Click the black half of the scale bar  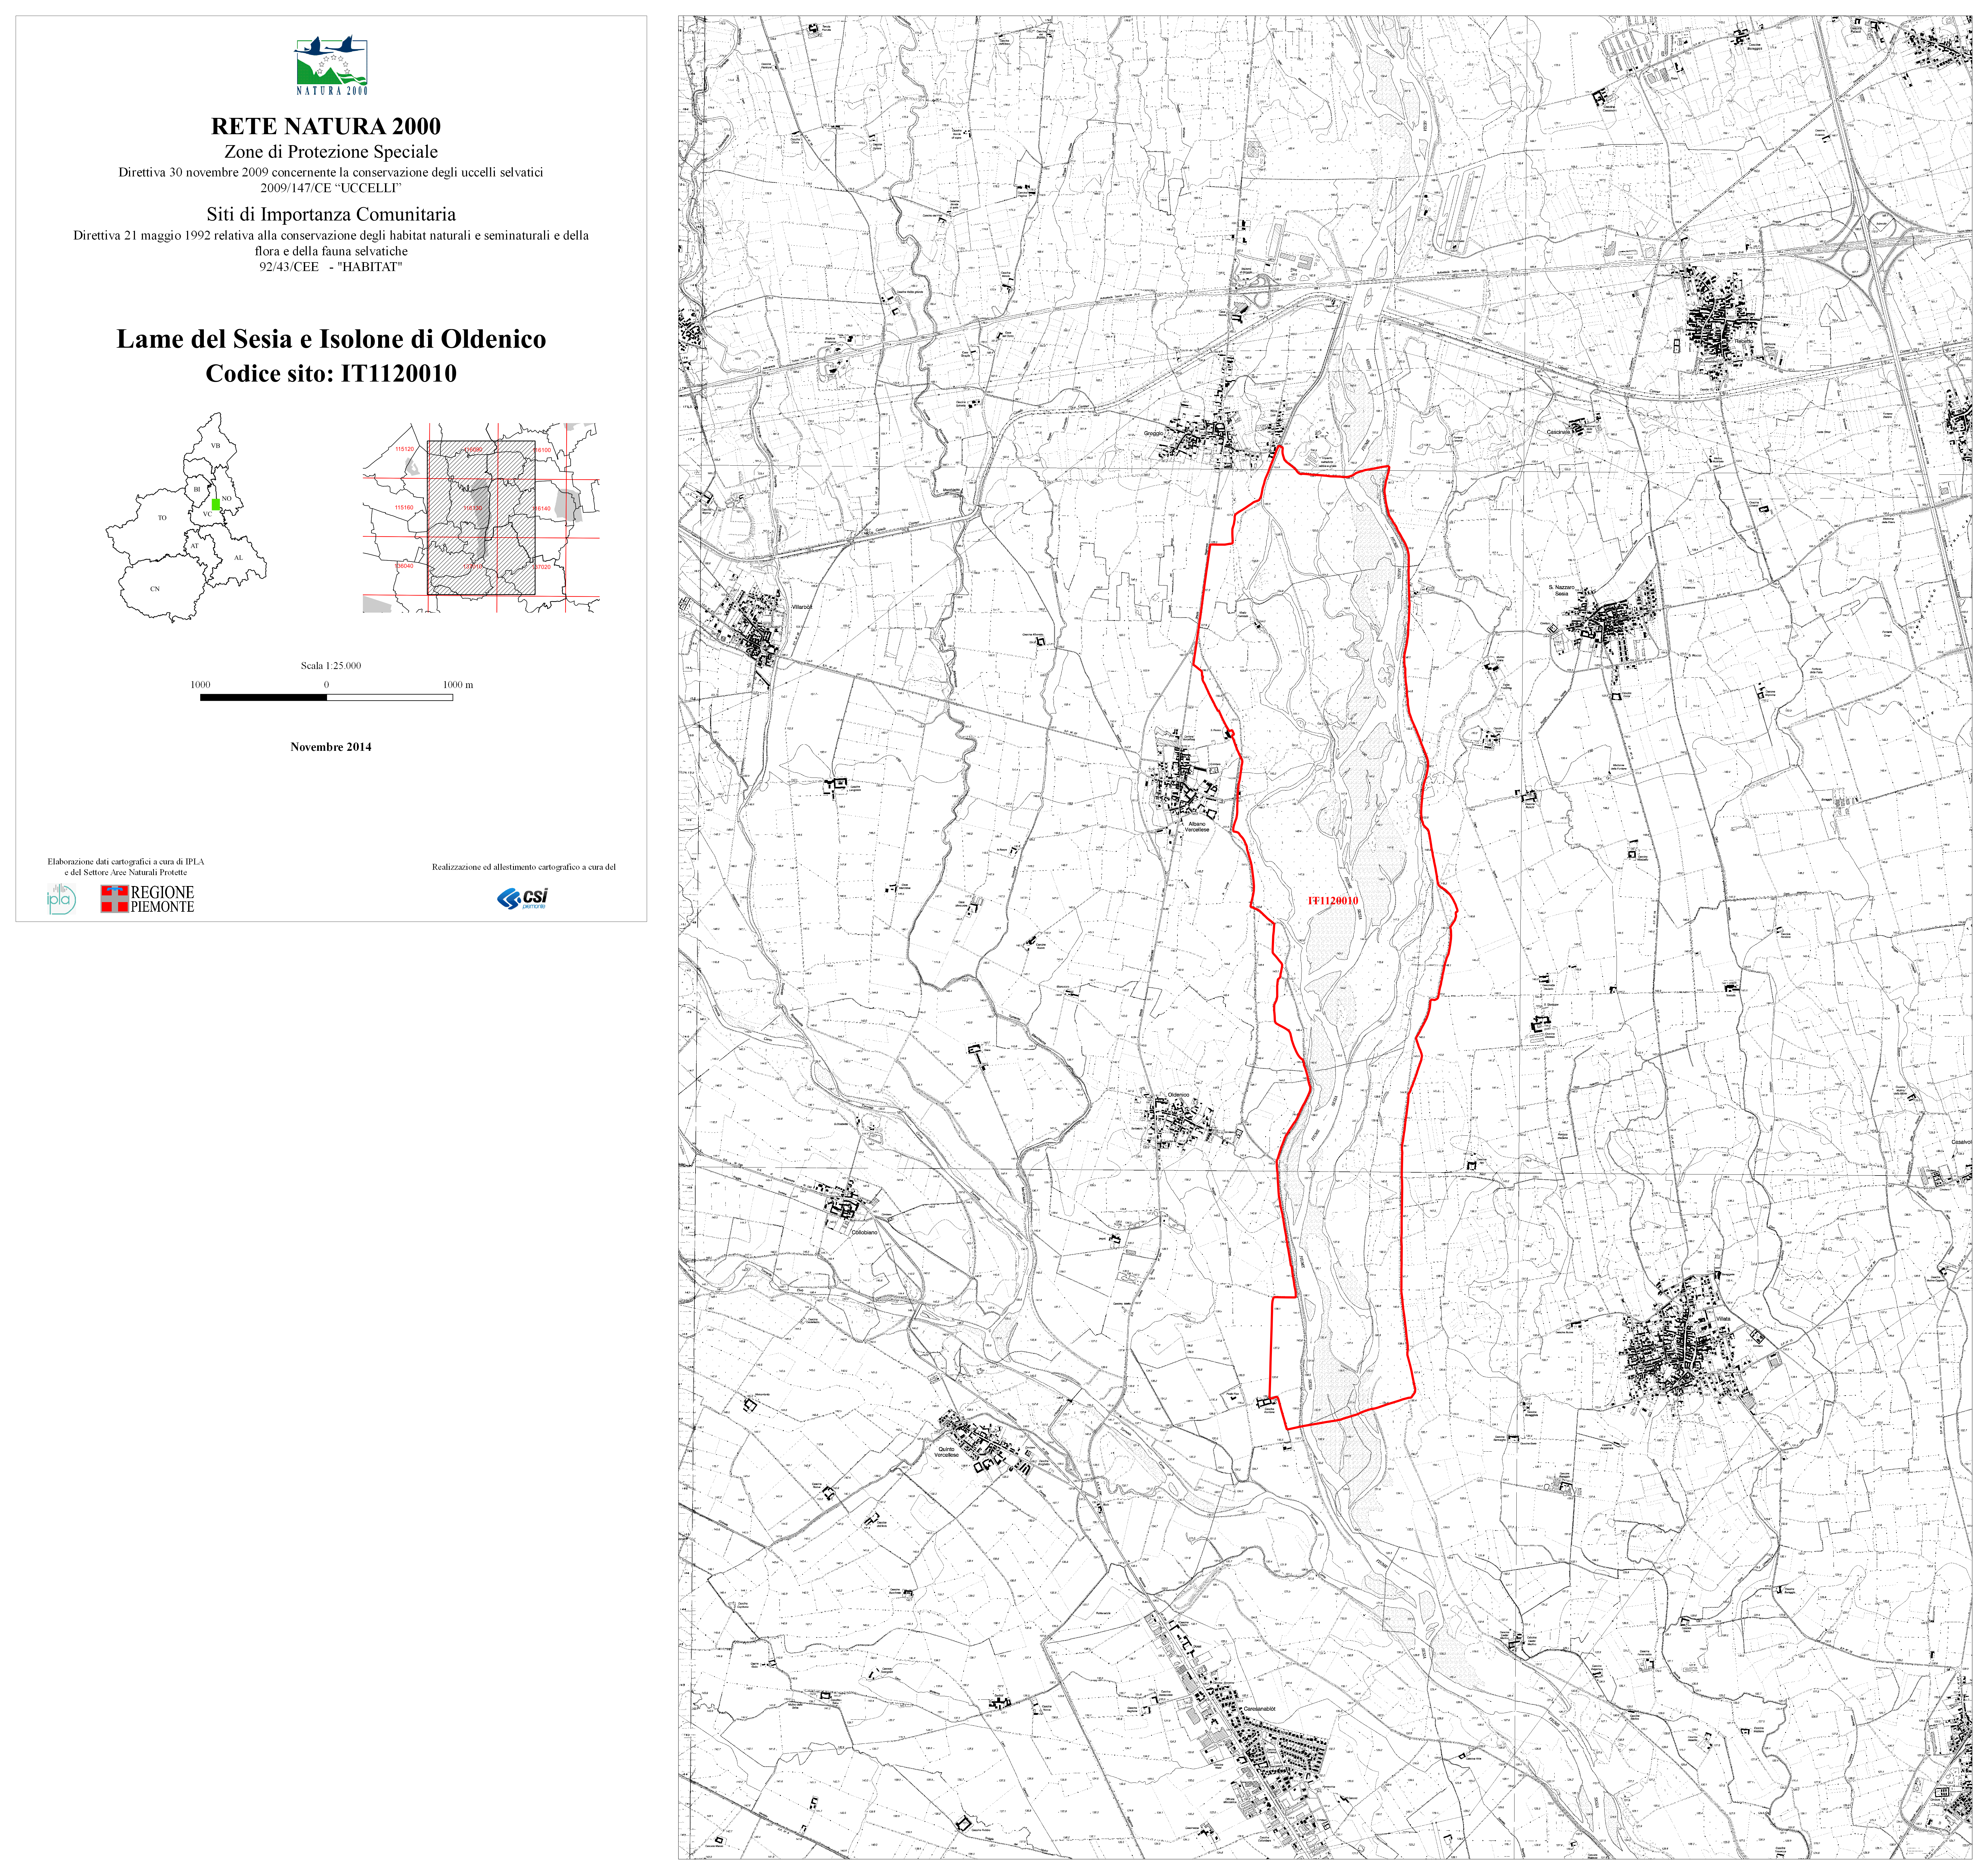point(263,697)
